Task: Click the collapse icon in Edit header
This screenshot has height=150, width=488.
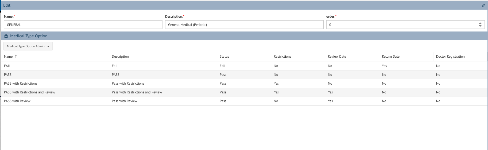Action: pos(483,5)
